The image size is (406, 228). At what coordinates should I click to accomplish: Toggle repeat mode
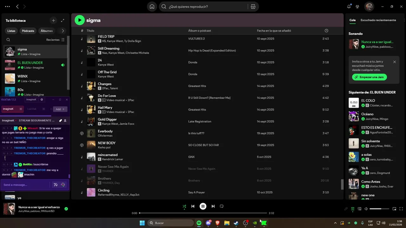[x=222, y=206]
